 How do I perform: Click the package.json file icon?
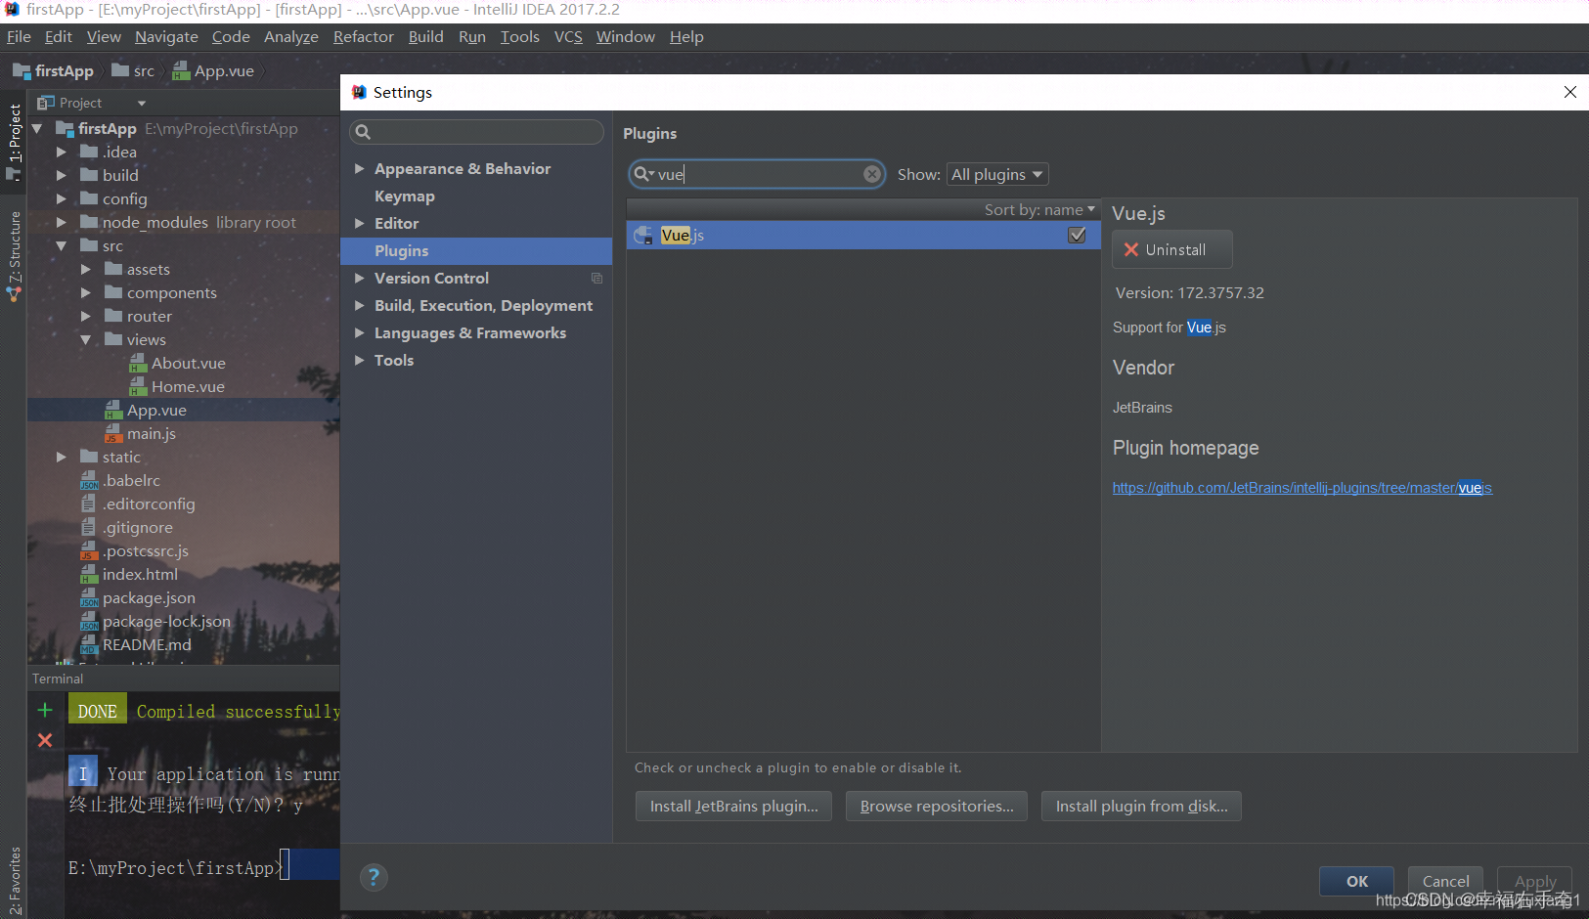(89, 597)
